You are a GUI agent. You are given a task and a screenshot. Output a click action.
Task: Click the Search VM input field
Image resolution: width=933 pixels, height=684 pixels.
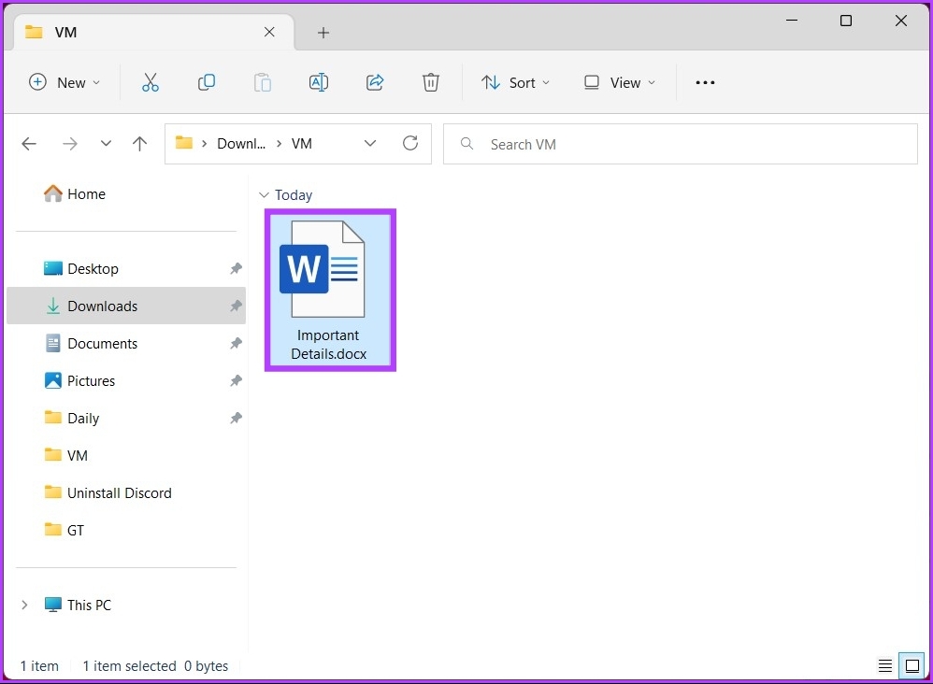(x=692, y=144)
